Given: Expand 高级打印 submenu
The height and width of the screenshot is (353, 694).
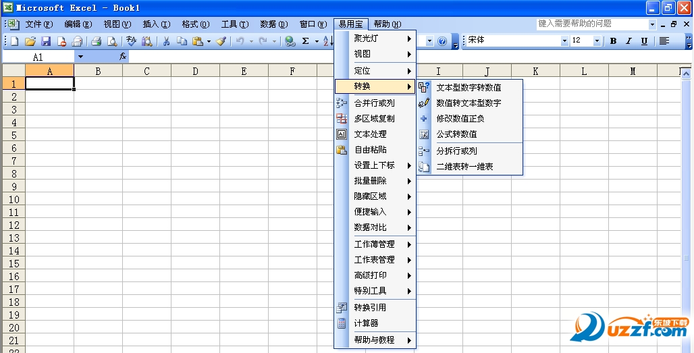Looking at the screenshot, I should point(375,275).
